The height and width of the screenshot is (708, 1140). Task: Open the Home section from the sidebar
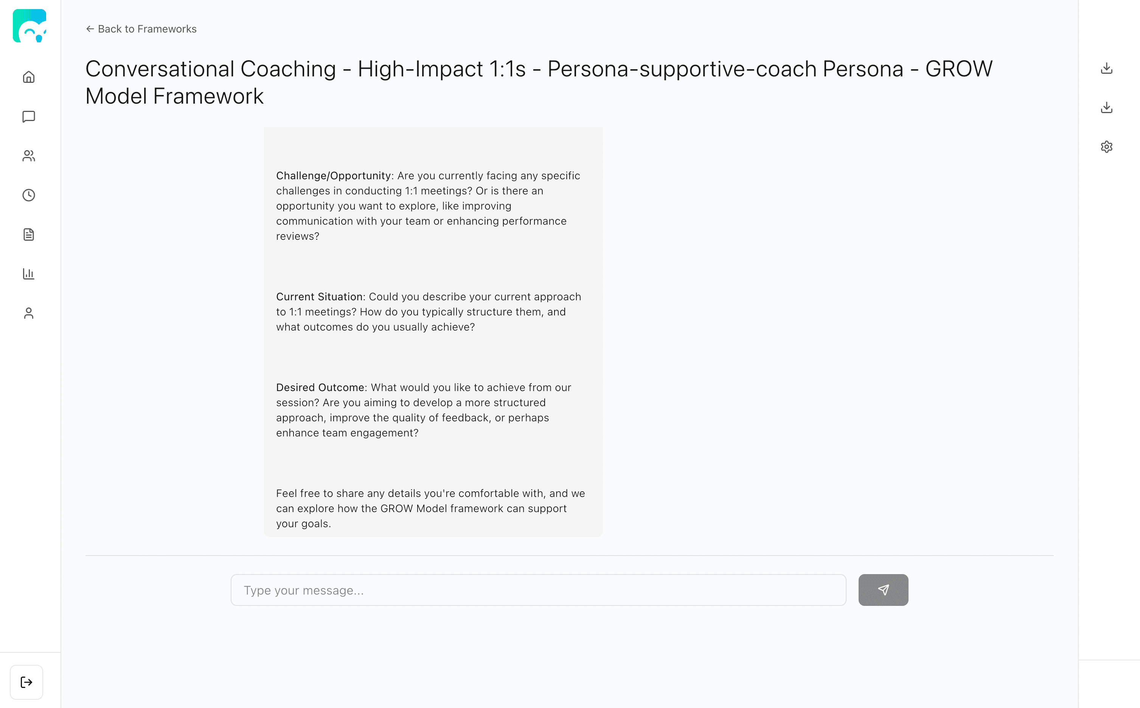click(x=29, y=77)
